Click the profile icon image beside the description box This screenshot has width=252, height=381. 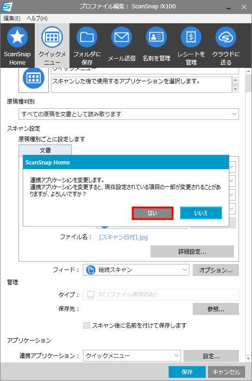pyautogui.click(x=33, y=79)
